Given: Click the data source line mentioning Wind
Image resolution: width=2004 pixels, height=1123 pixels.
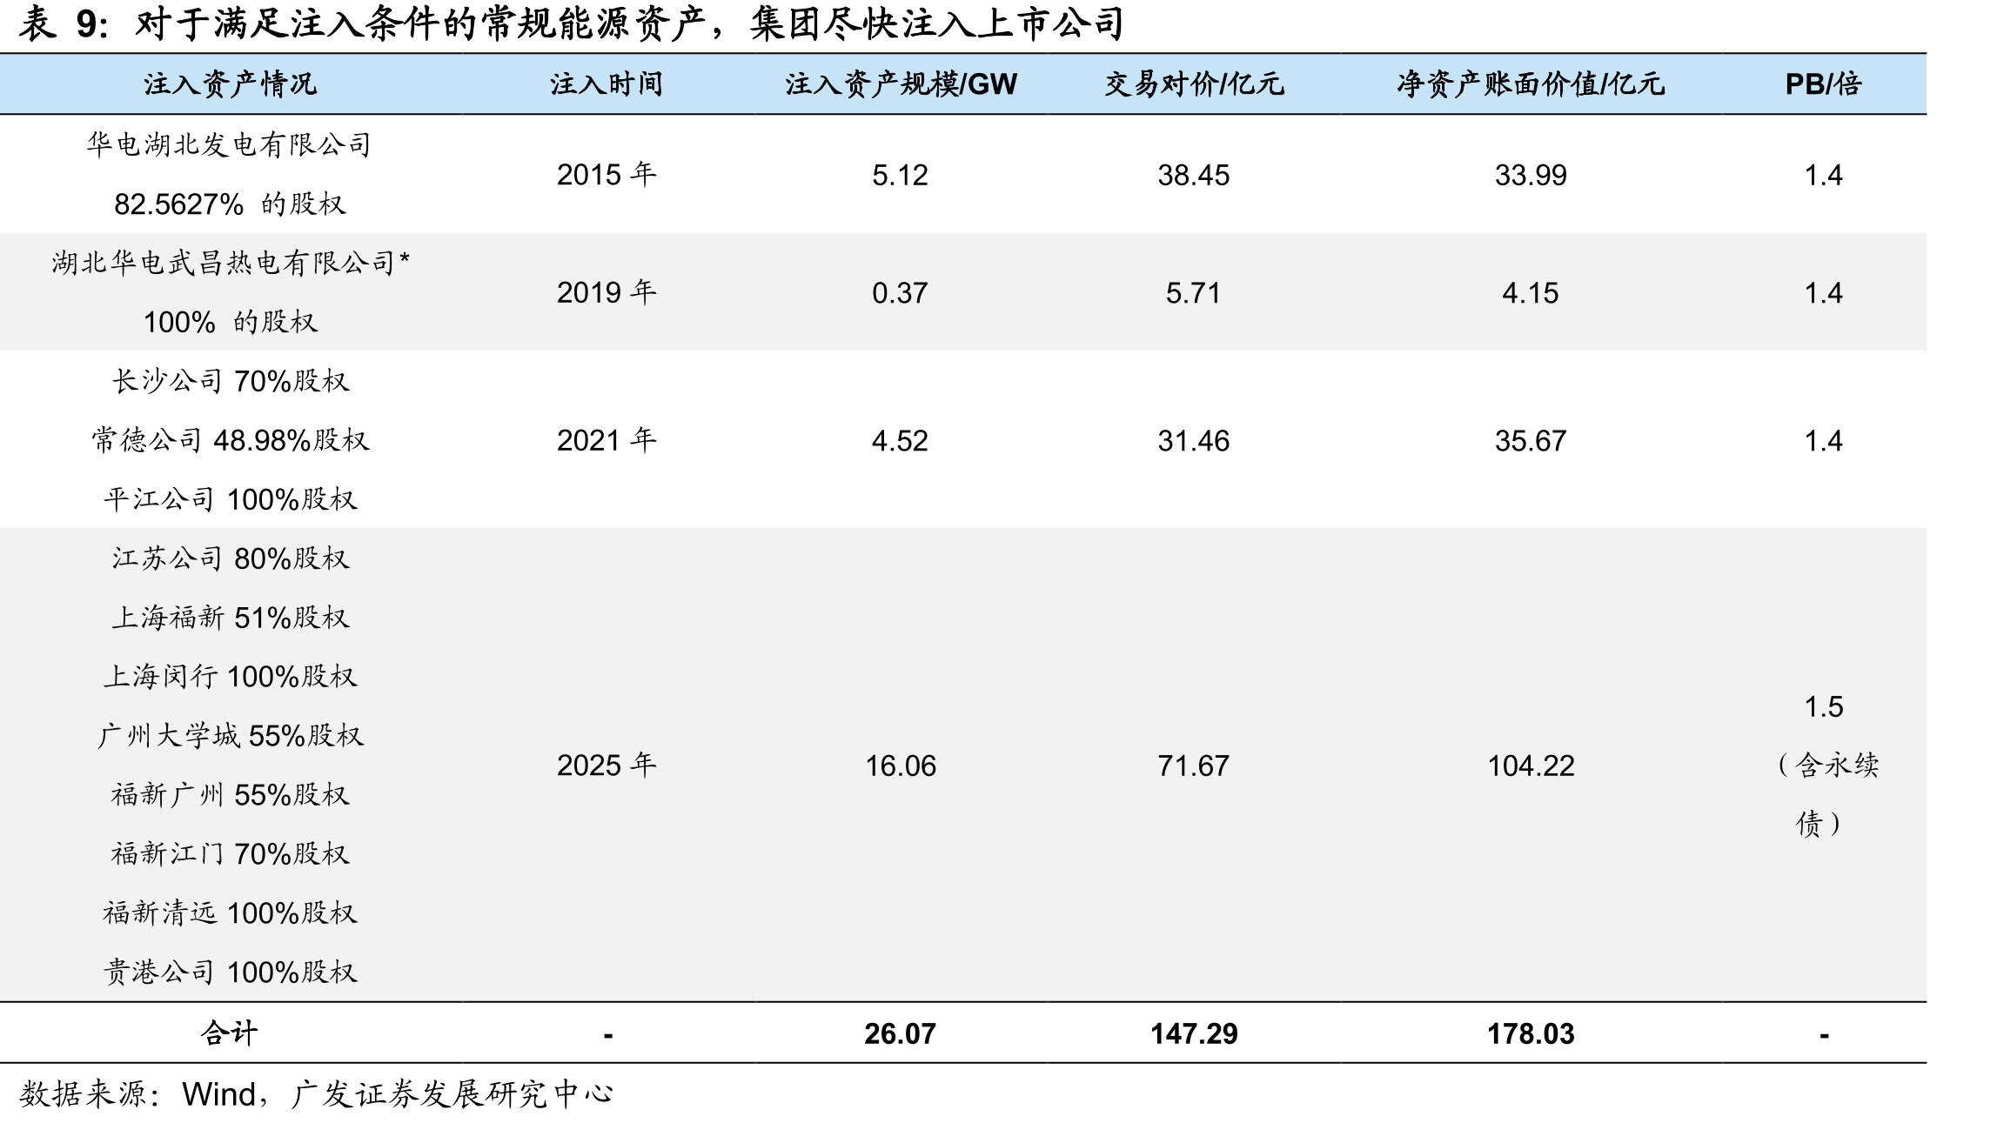Looking at the screenshot, I should coord(317,1094).
